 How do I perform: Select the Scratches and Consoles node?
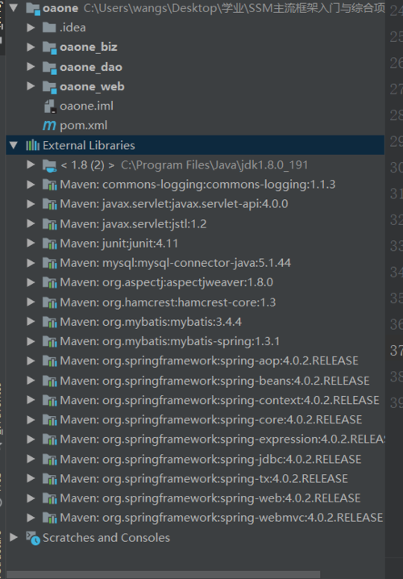(x=106, y=538)
